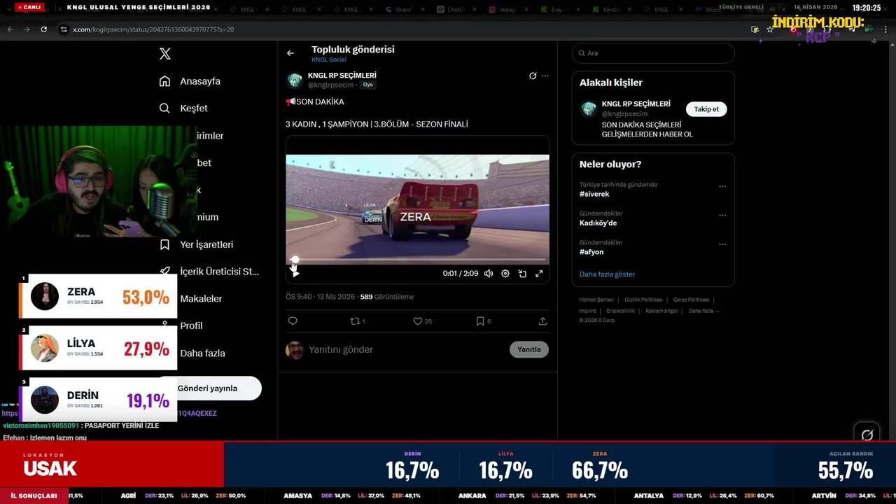Open the X logo home link
Screen dimensions: 896x504
click(x=165, y=54)
